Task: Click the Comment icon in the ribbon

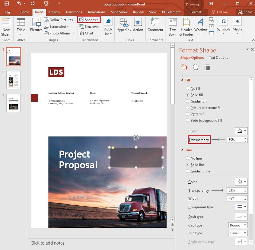Action: coord(155,25)
